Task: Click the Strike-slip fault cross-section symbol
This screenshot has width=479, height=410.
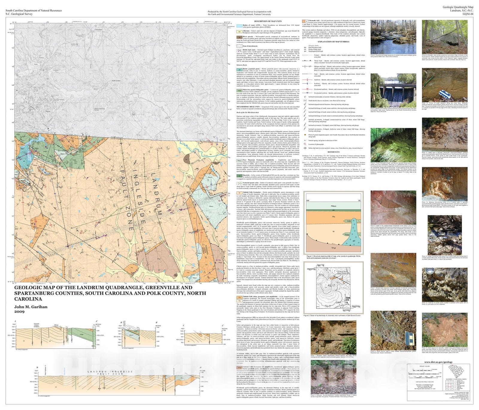Action: 305,148
